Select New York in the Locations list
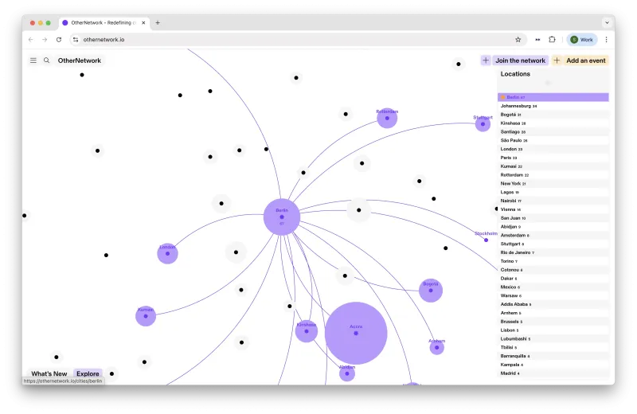The width and height of the screenshot is (637, 414). tap(553, 183)
